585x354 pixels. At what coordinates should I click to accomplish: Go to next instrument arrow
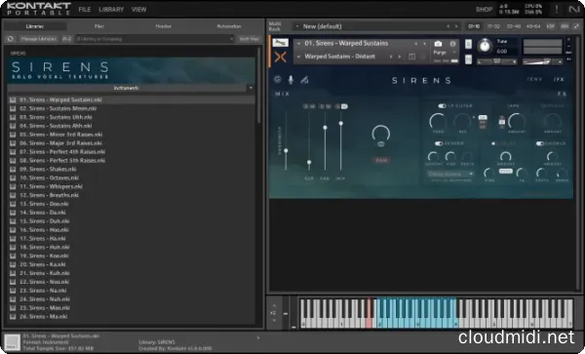424,44
